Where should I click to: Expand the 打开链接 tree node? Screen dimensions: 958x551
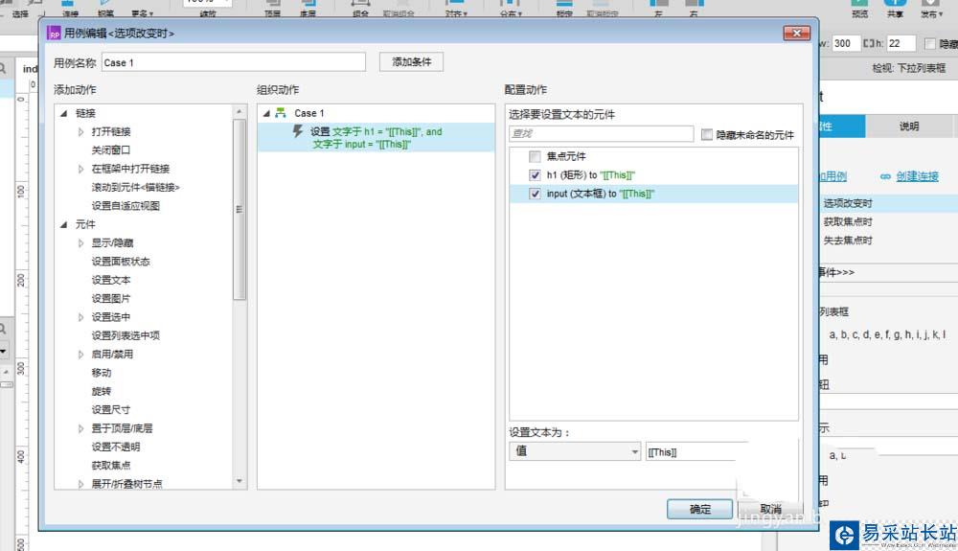(x=80, y=132)
